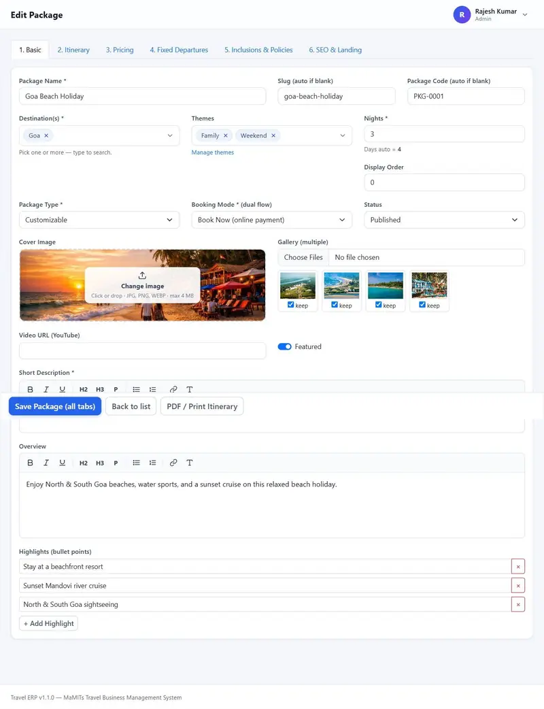
Task: Clear formatting in Short Description toolbar
Action: [190, 389]
